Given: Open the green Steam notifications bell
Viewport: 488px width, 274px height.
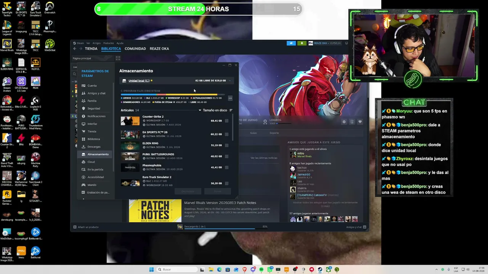Looking at the screenshot, I should pos(302,43).
